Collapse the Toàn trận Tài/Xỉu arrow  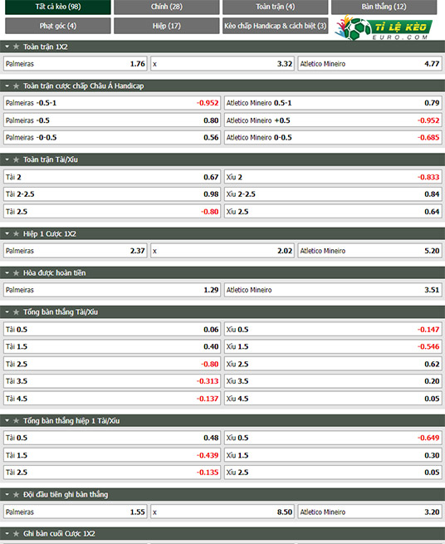click(x=7, y=159)
